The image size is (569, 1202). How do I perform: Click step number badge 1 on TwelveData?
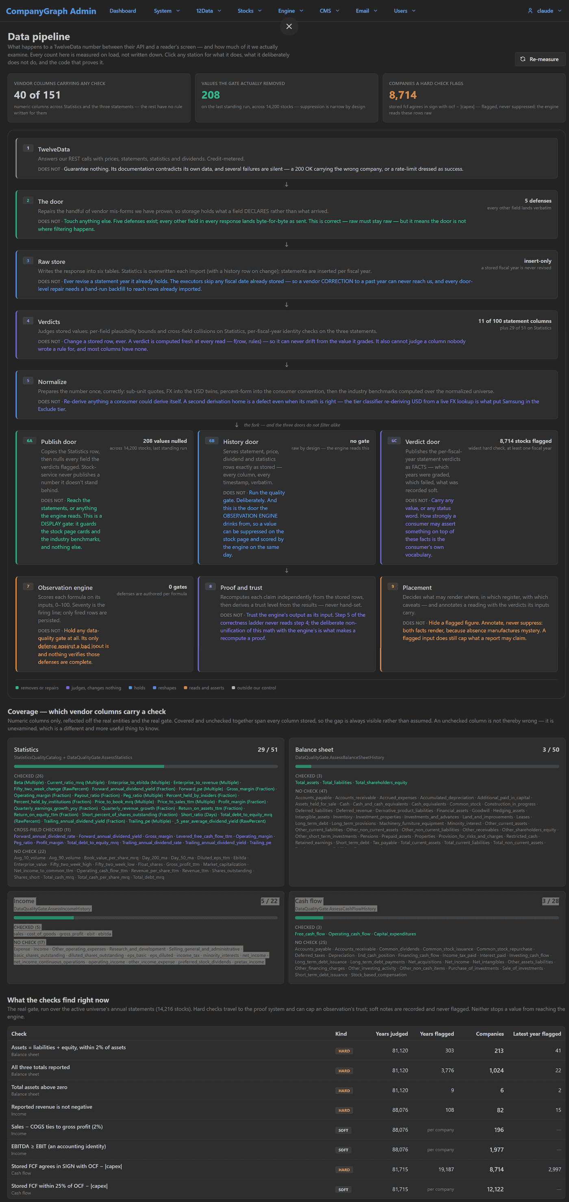click(x=28, y=148)
